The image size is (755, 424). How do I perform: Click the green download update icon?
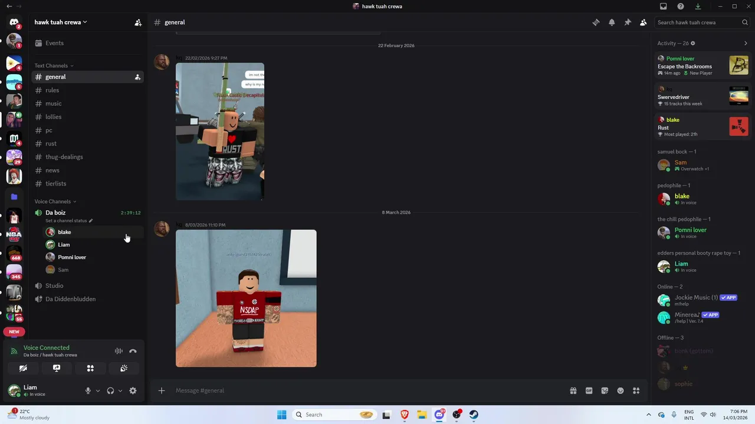698,6
